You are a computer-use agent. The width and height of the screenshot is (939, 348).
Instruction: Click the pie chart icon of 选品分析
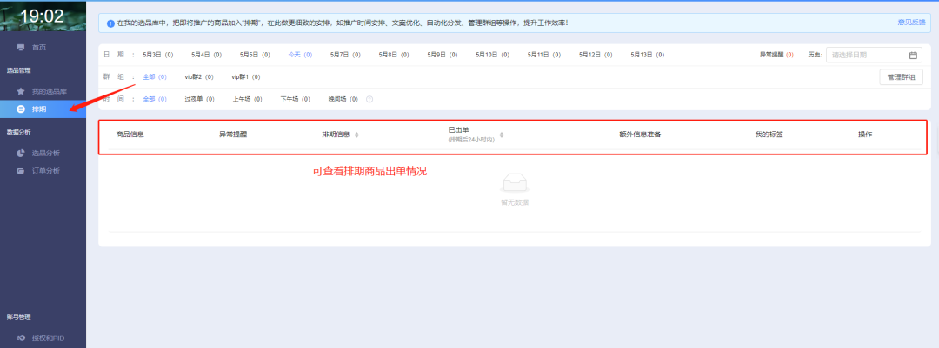(x=21, y=153)
